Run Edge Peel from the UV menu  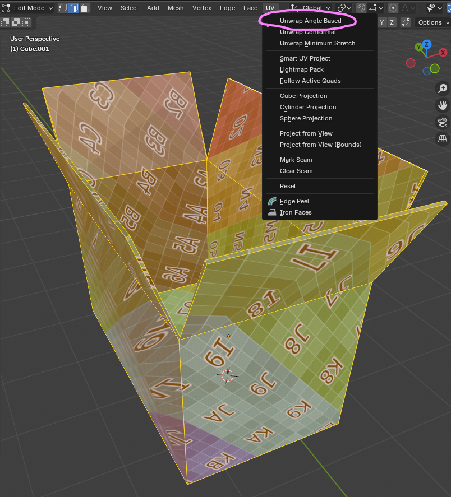point(294,201)
